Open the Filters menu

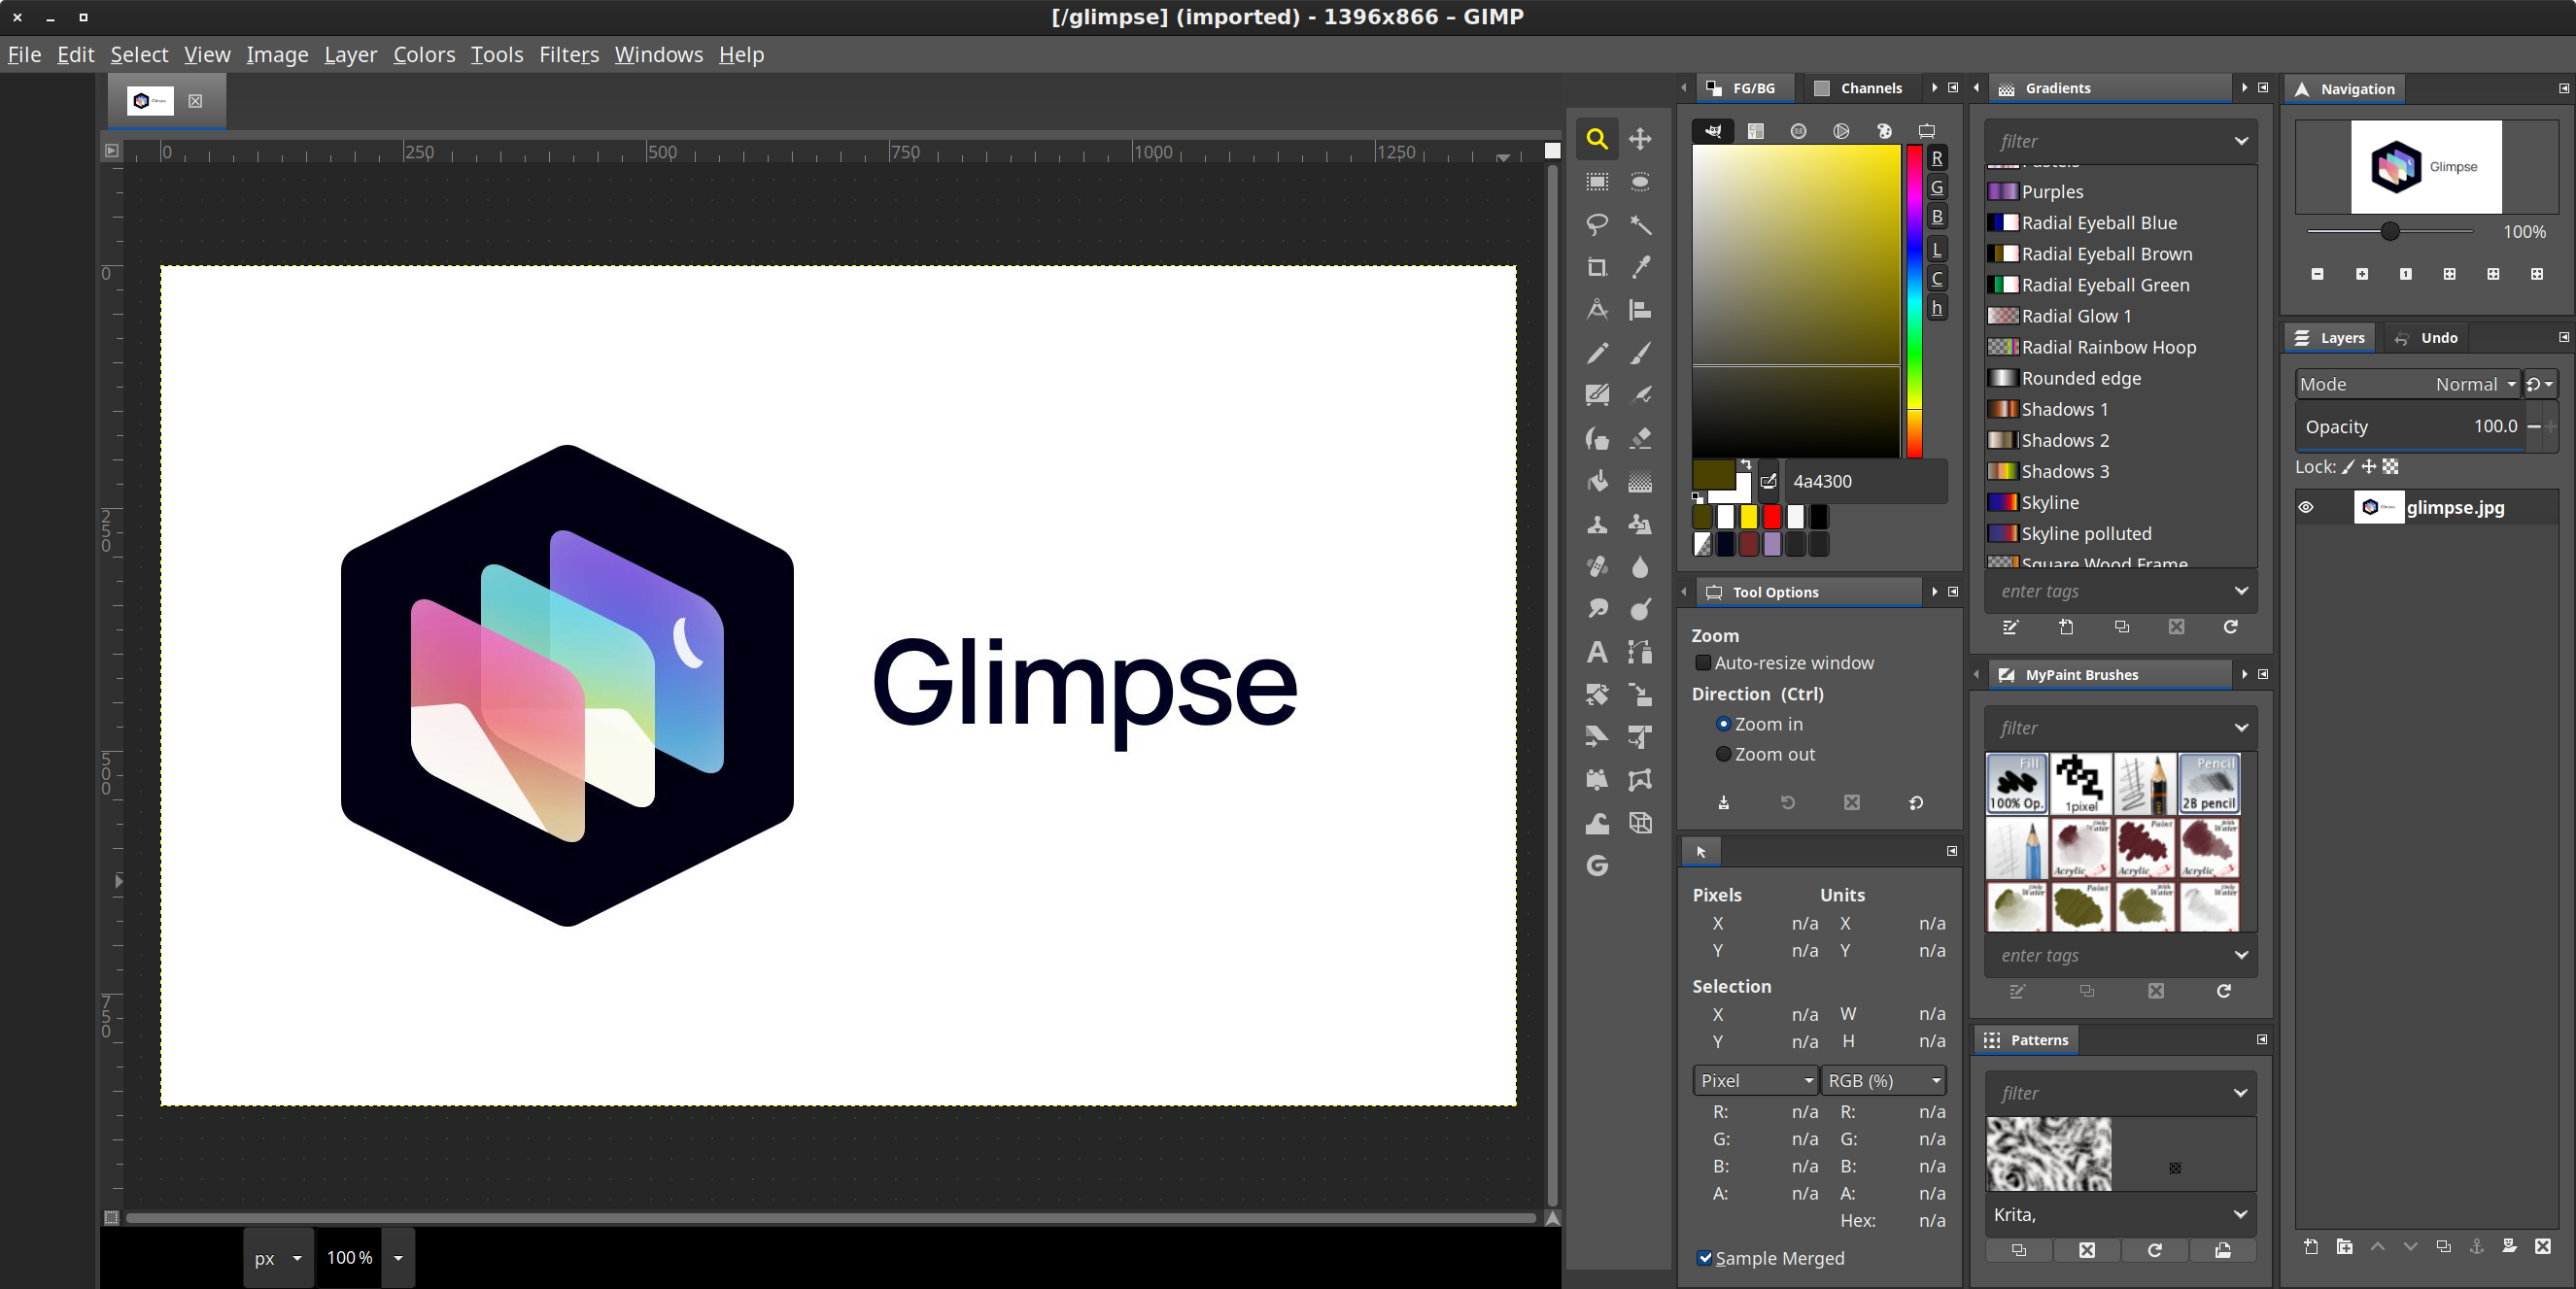pos(569,54)
